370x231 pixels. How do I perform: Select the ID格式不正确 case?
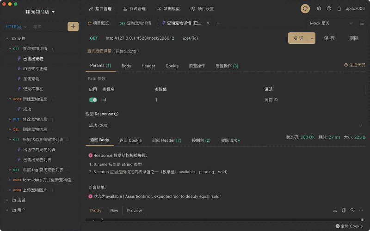point(35,69)
